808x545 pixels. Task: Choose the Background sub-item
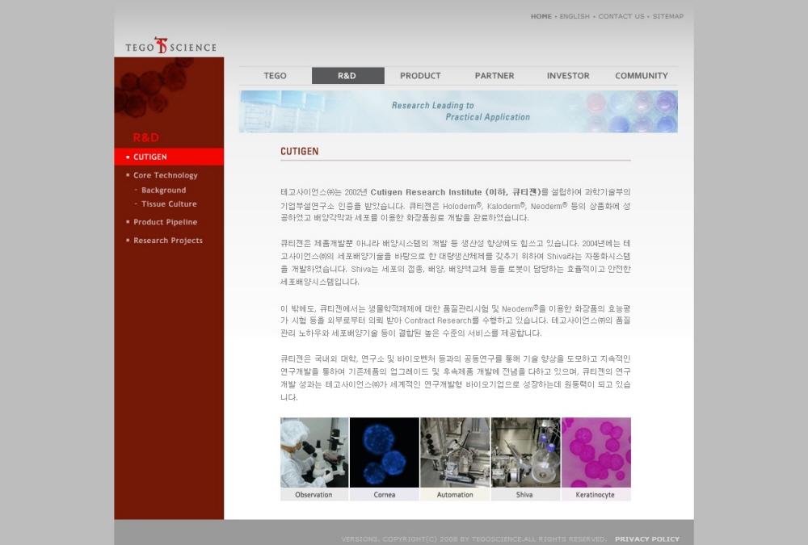[x=163, y=190]
